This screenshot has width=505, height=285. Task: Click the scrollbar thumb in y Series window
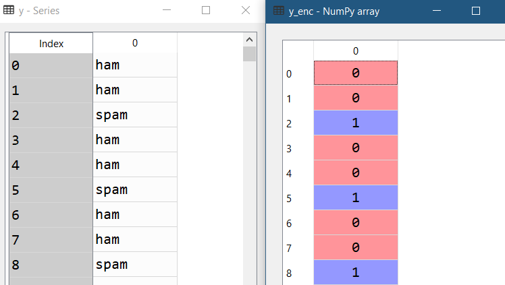(x=249, y=54)
